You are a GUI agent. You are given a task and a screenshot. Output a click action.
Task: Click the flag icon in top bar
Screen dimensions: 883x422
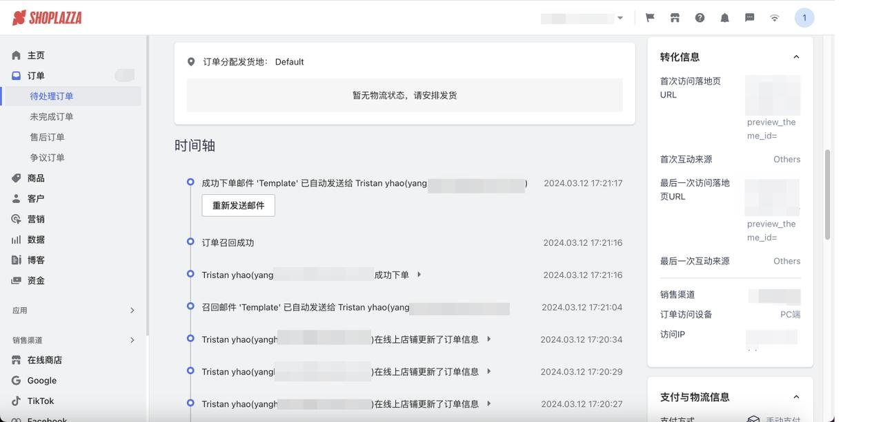[x=650, y=18]
